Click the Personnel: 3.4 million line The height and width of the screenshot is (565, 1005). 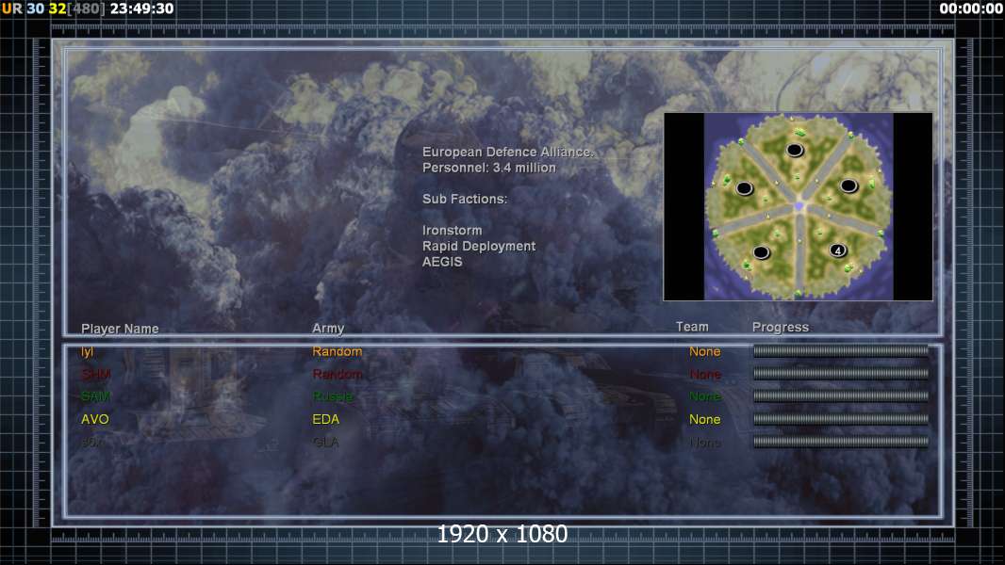click(x=489, y=168)
